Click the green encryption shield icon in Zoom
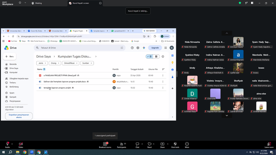The height and width of the screenshot is (155, 276). (240, 3)
